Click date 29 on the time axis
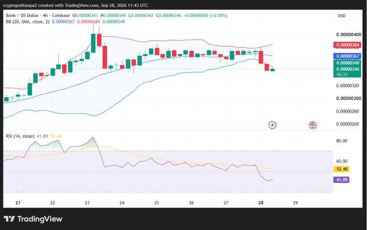This screenshot has height=230, width=367. tap(296, 203)
